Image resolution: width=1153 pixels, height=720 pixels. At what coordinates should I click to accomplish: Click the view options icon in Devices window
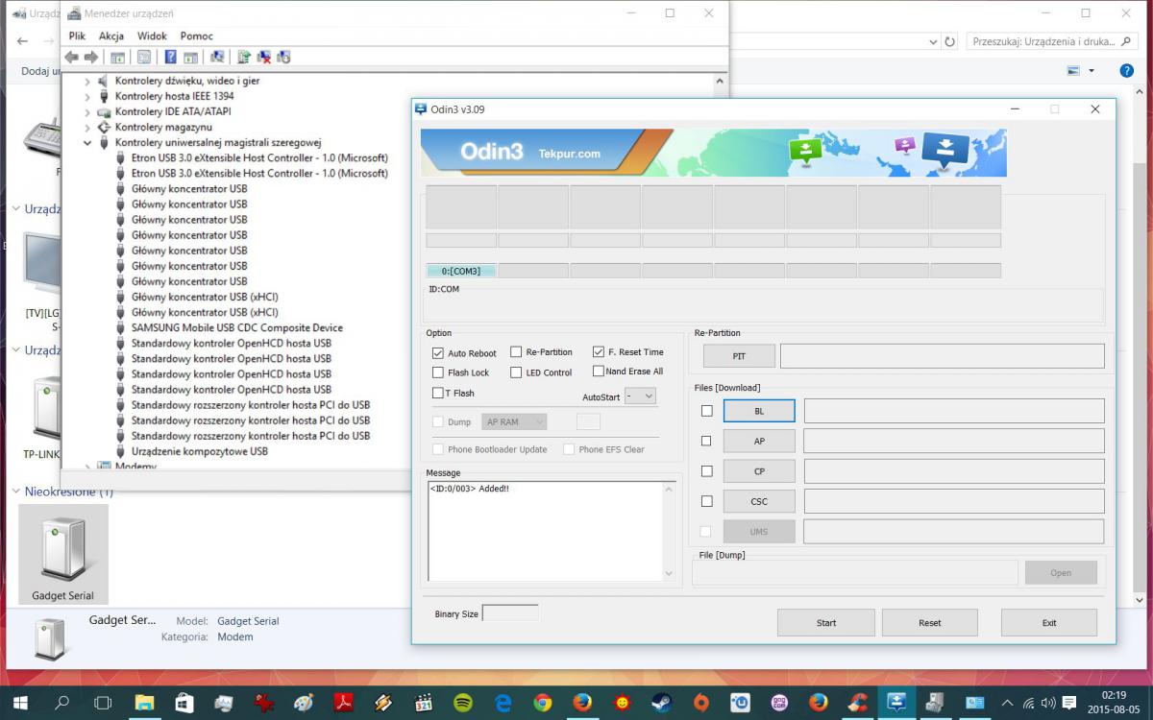click(1073, 71)
